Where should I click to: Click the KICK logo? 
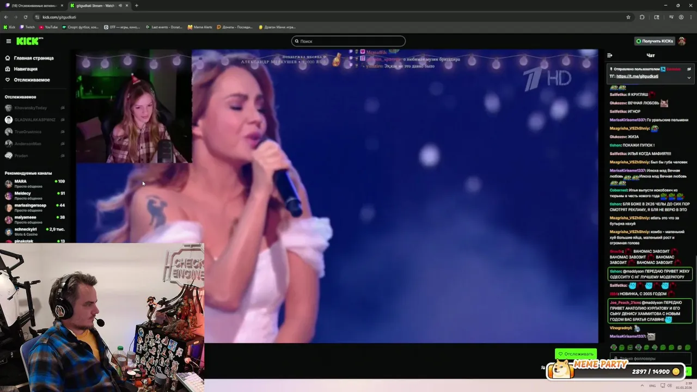(29, 41)
